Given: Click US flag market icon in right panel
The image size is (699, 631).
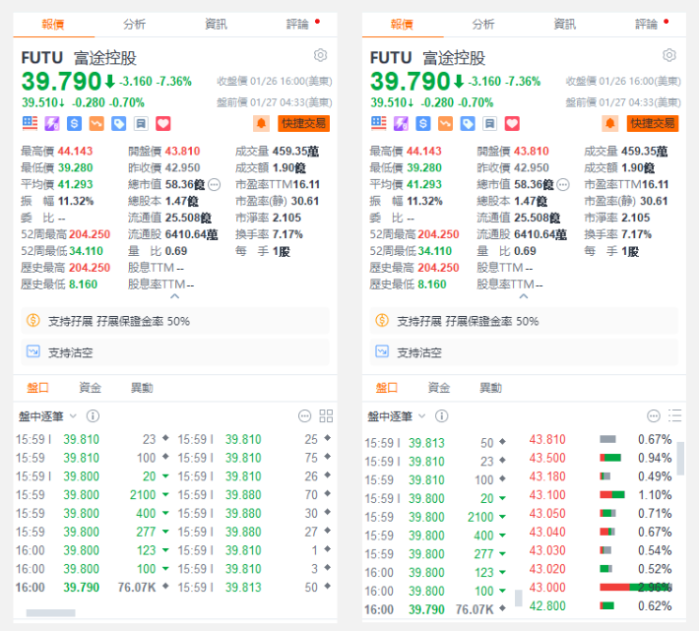Looking at the screenshot, I should coord(379,123).
